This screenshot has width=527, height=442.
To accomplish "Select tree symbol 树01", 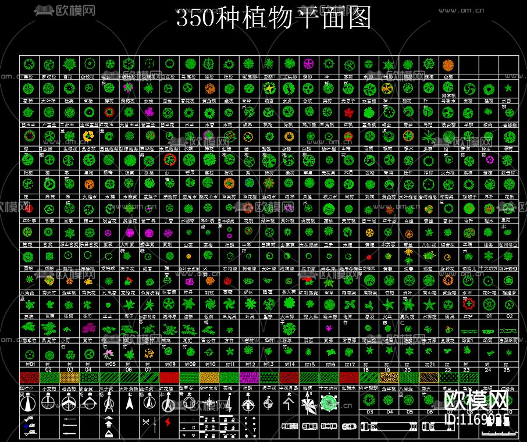I will tap(30, 354).
